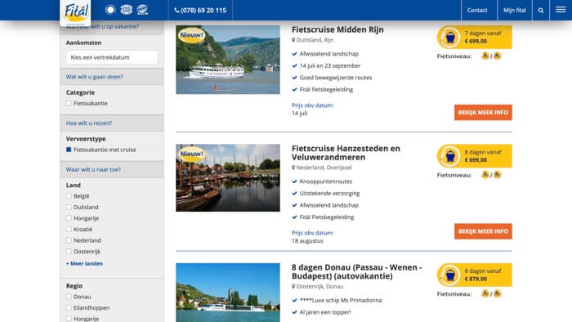Click piggy bank icon on Hanzesteden price
Image resolution: width=572 pixels, height=322 pixels.
[x=450, y=156]
